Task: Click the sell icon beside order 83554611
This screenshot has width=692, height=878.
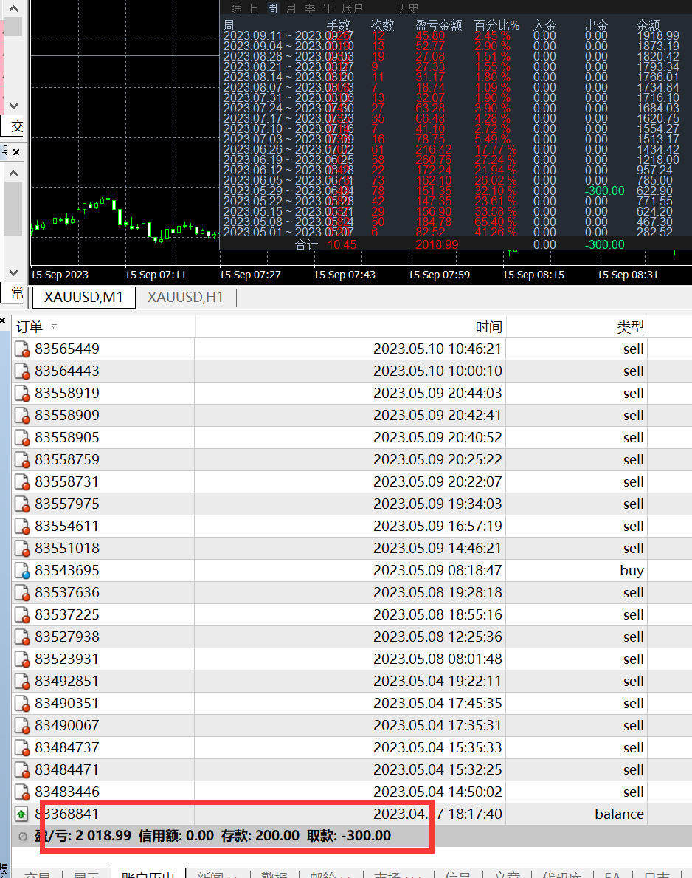Action: 22,527
